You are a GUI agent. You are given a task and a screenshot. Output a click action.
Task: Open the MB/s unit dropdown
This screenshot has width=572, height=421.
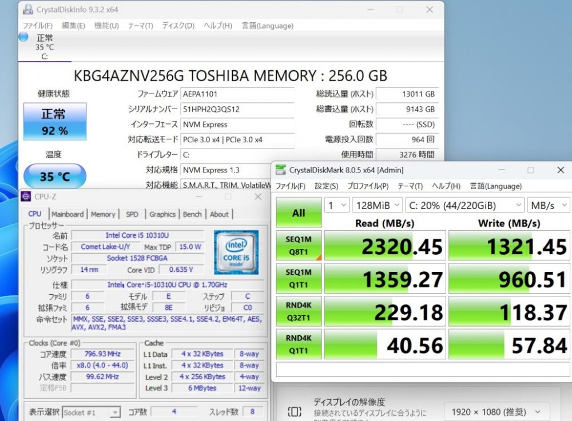[x=549, y=206]
